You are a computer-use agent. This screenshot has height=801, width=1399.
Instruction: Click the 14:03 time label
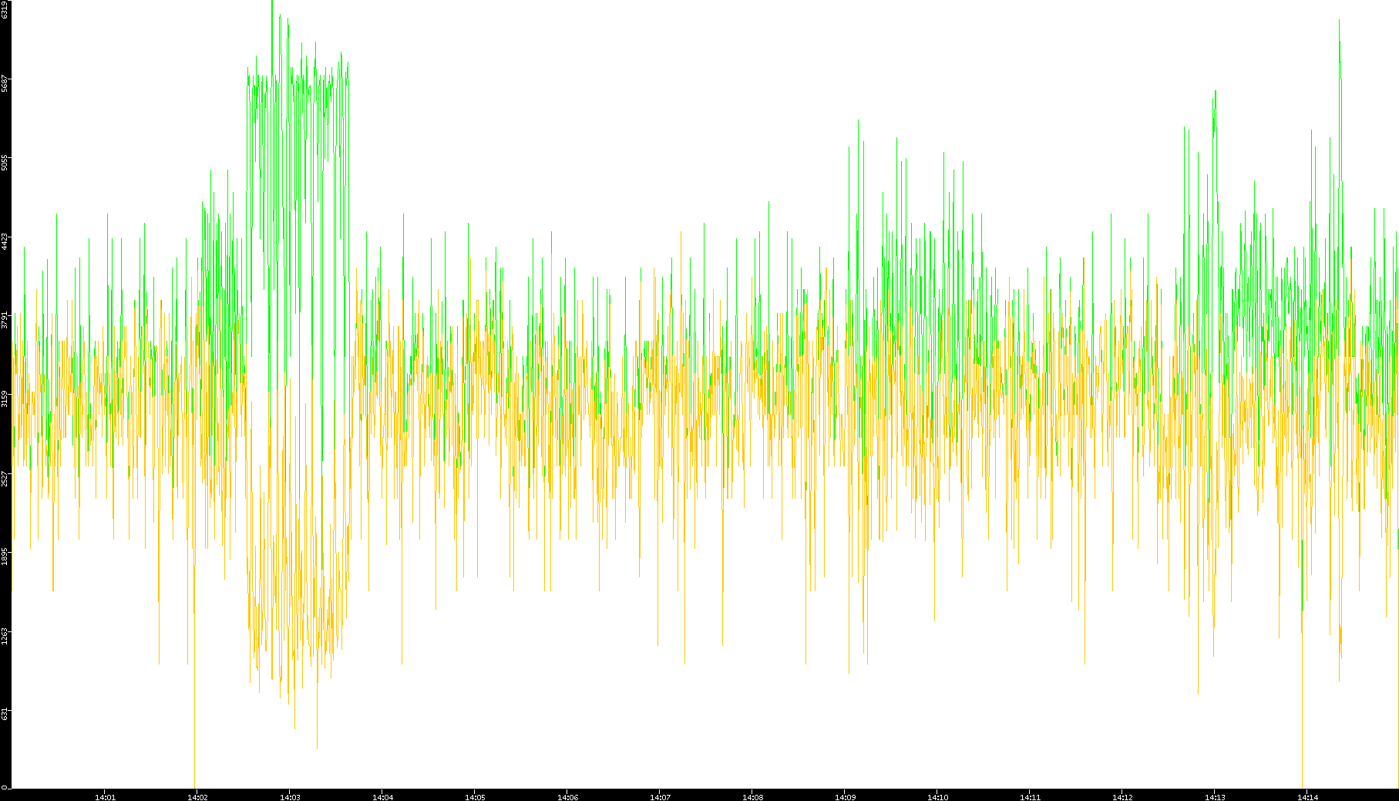click(290, 796)
